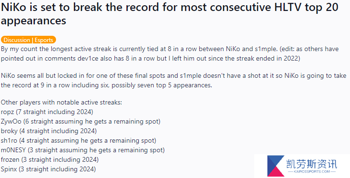Click the frozen streak line
350x178 pixels.
[49, 159]
